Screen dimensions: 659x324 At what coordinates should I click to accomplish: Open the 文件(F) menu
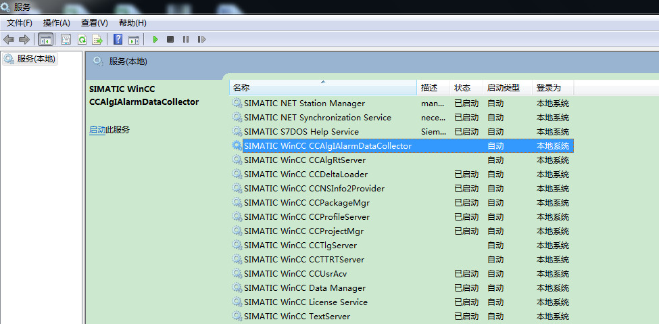click(20, 23)
